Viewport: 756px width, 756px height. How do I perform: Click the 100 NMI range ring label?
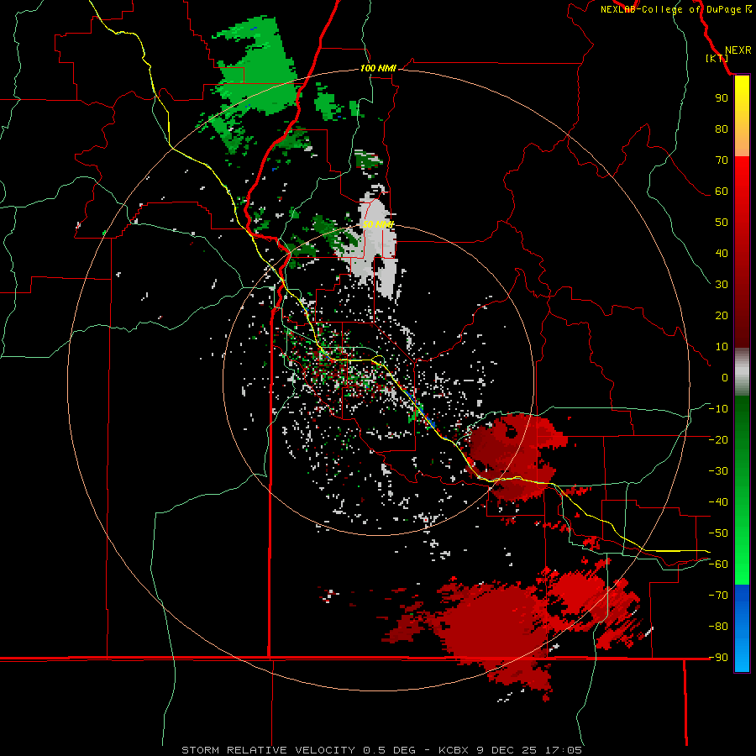(378, 69)
